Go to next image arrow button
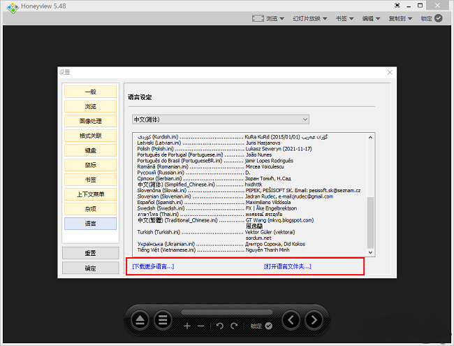 coord(314,320)
